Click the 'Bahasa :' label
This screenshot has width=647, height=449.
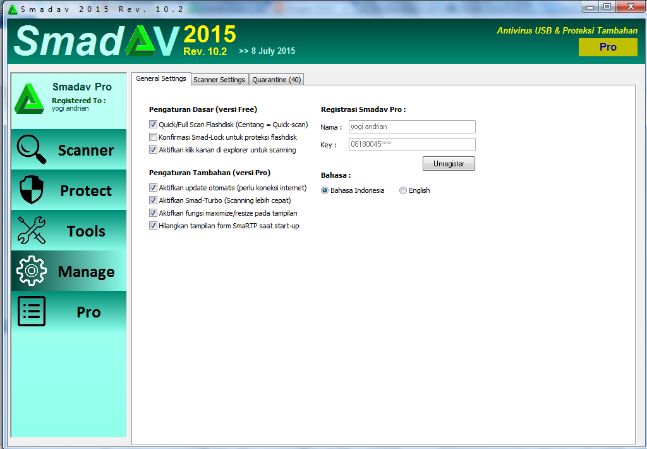[336, 175]
